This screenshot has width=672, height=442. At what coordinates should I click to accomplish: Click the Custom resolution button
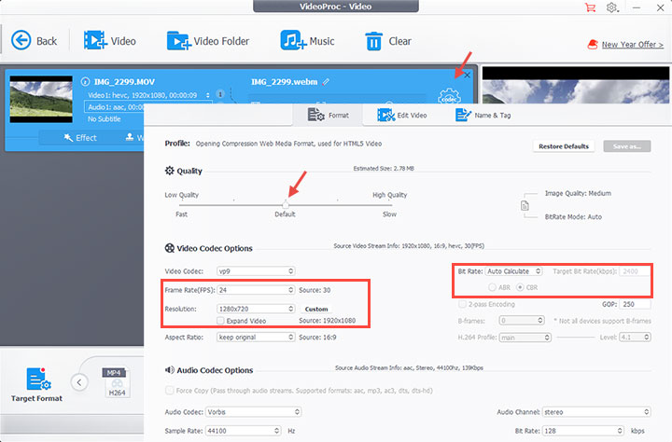click(x=316, y=309)
